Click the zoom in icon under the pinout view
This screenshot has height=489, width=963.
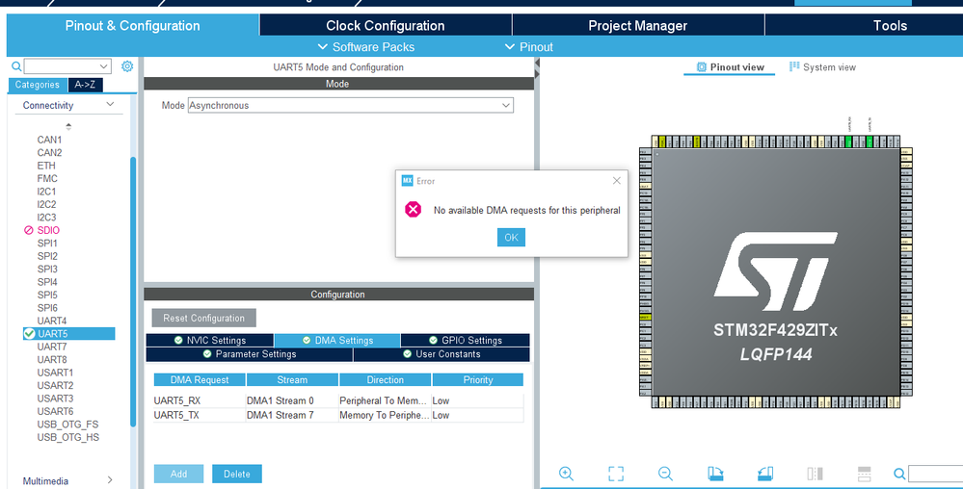click(566, 473)
